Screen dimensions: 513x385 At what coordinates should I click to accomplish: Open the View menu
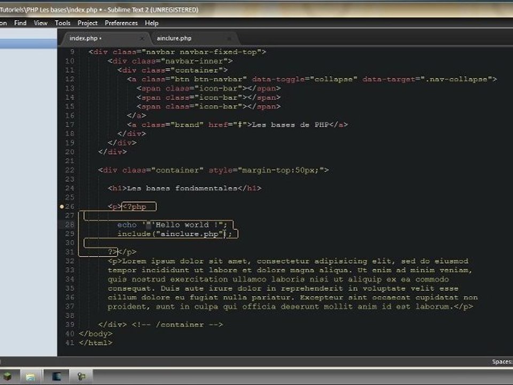click(x=41, y=23)
